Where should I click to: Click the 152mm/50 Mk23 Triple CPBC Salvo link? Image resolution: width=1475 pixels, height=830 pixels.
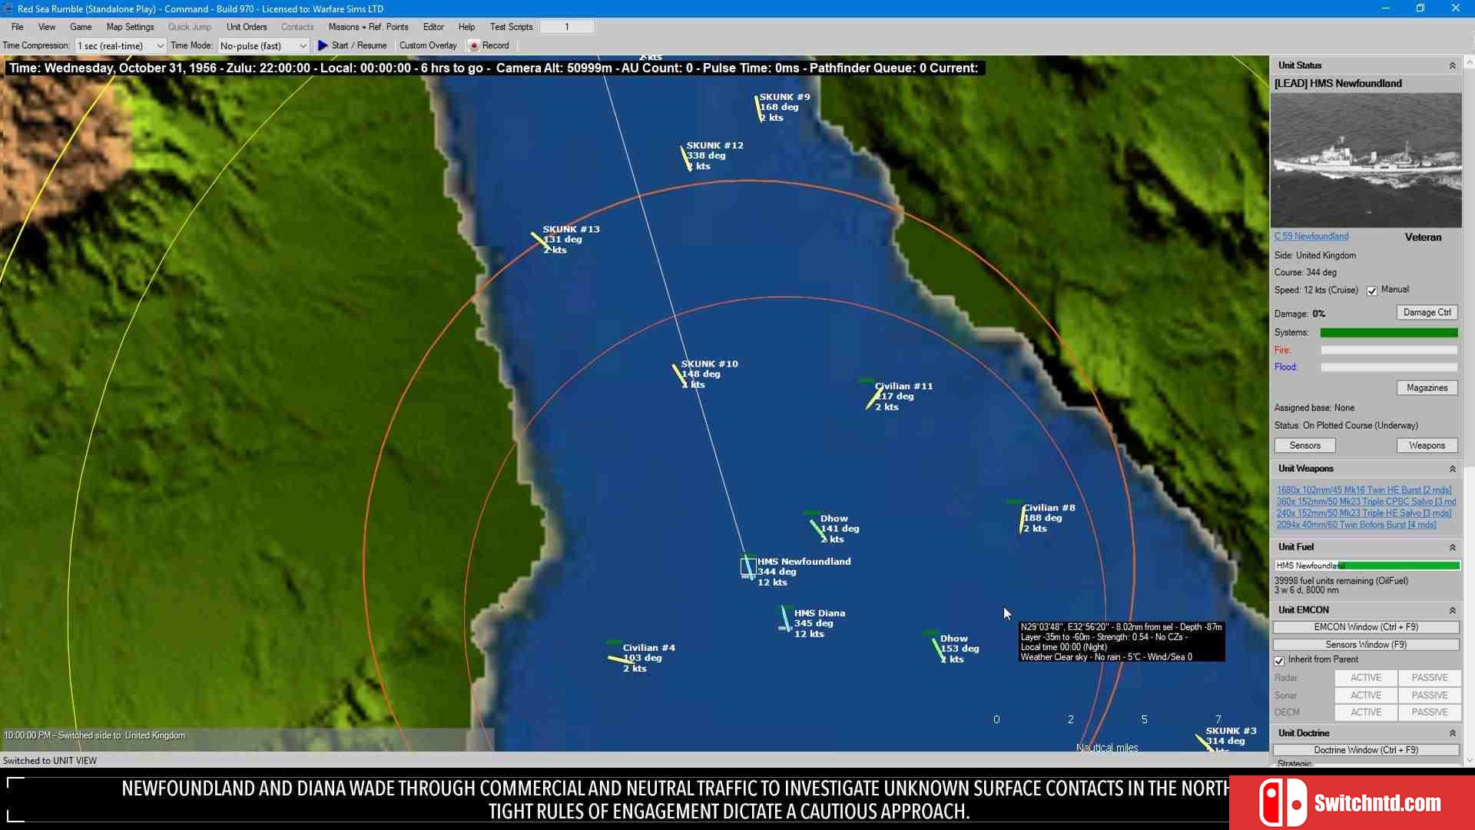[1366, 502]
